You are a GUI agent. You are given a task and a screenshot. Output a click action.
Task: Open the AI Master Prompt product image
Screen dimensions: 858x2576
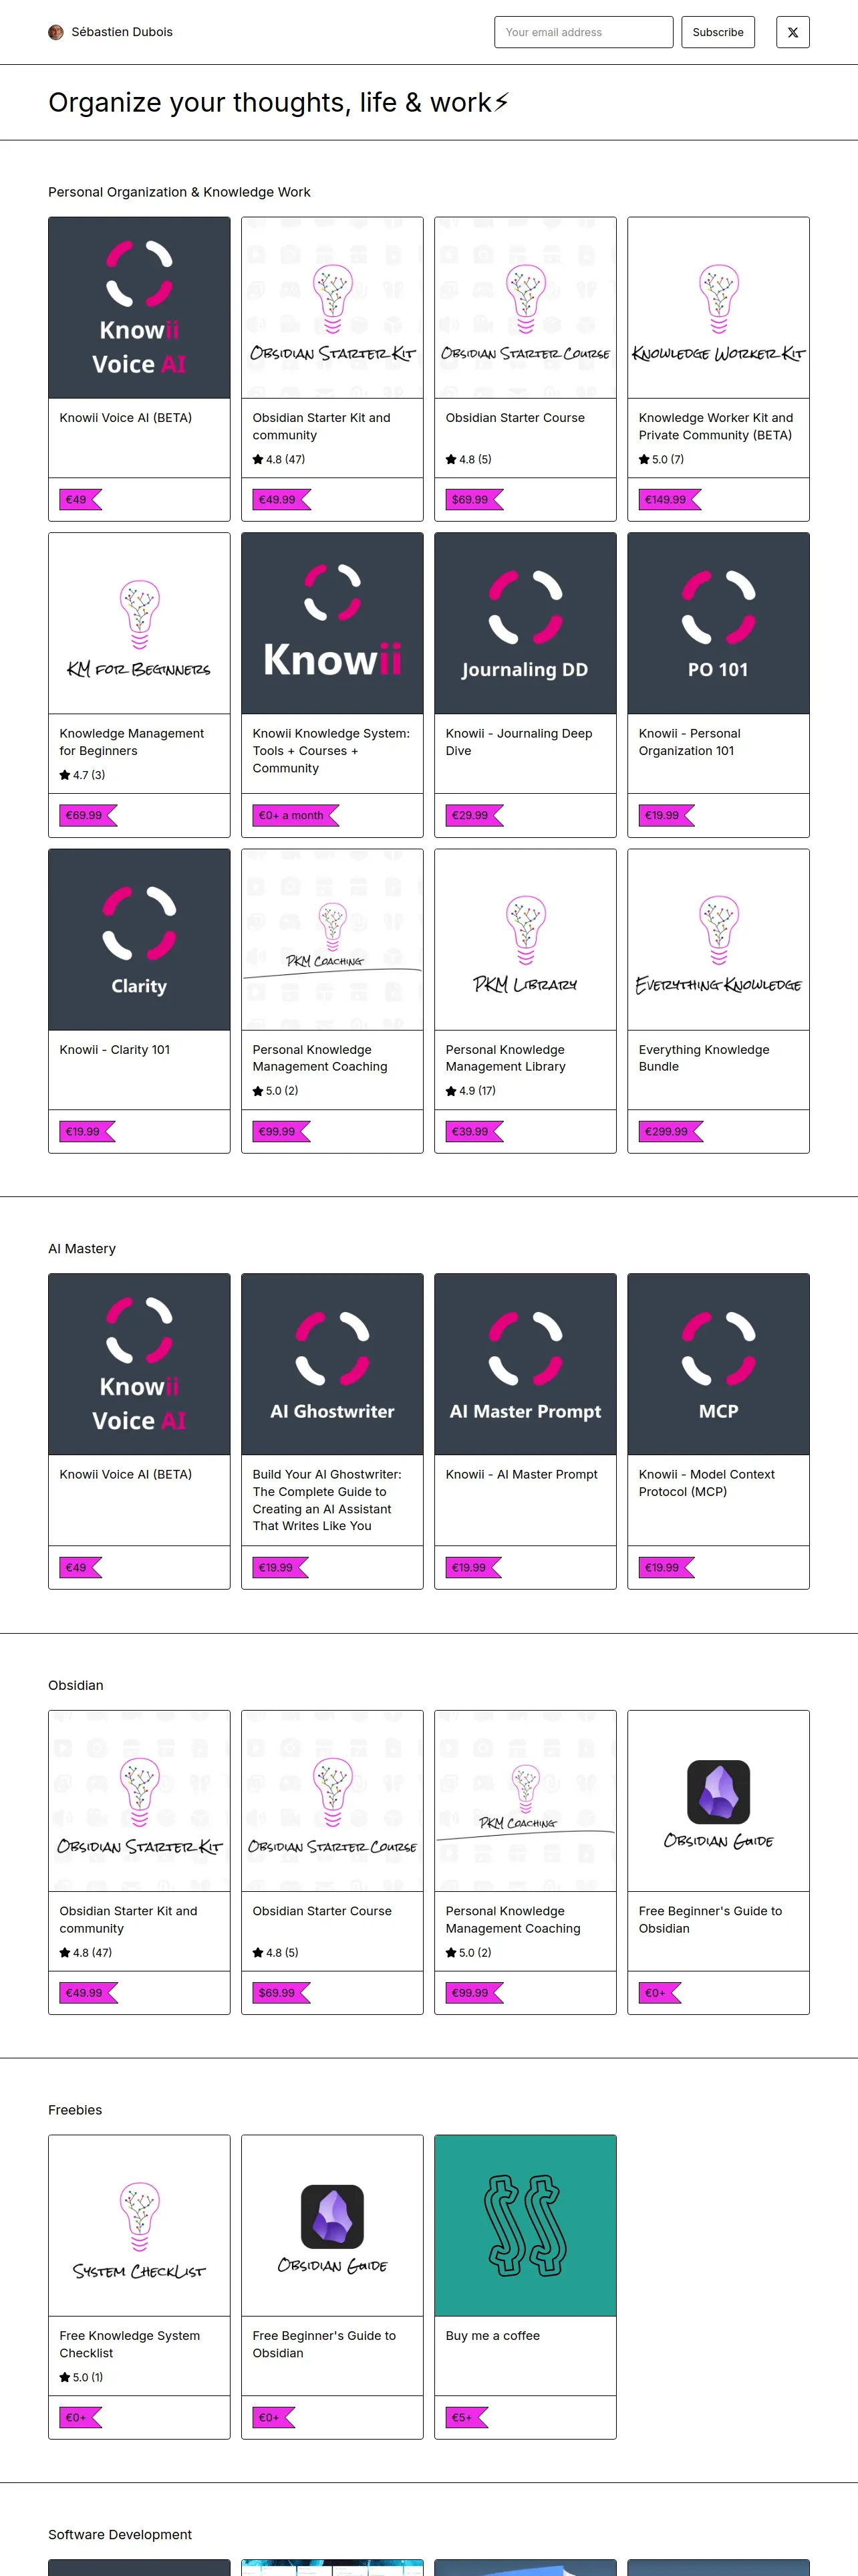click(525, 1363)
